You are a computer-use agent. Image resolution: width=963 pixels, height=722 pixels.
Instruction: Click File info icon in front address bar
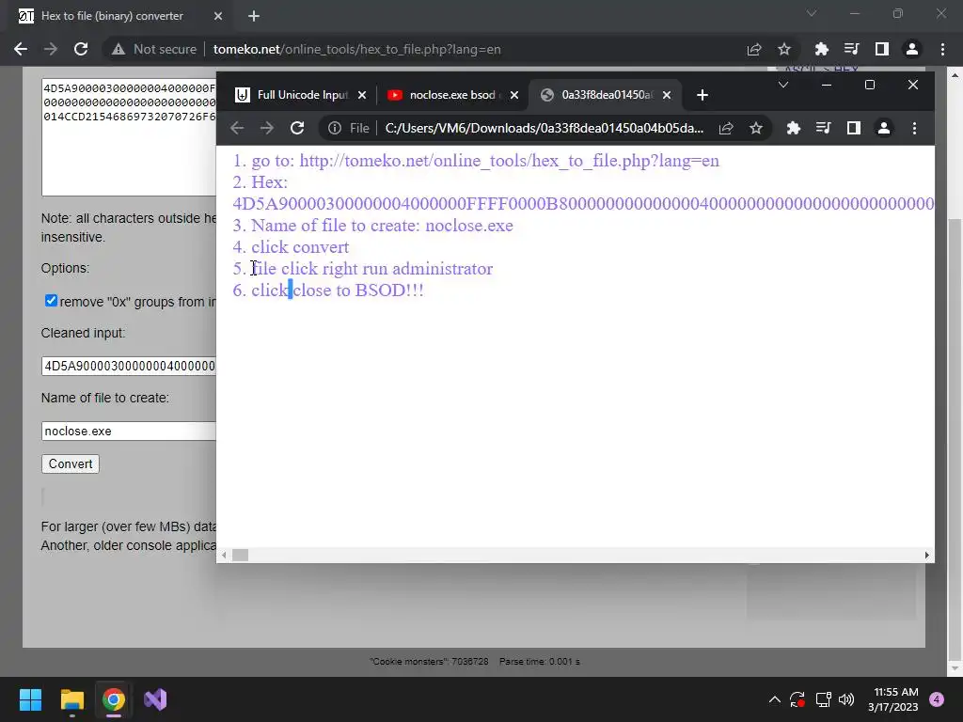coord(335,128)
